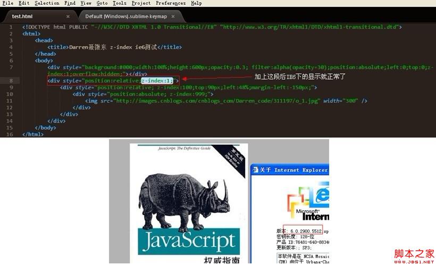Click line number 8 in gutter

coord(11,81)
